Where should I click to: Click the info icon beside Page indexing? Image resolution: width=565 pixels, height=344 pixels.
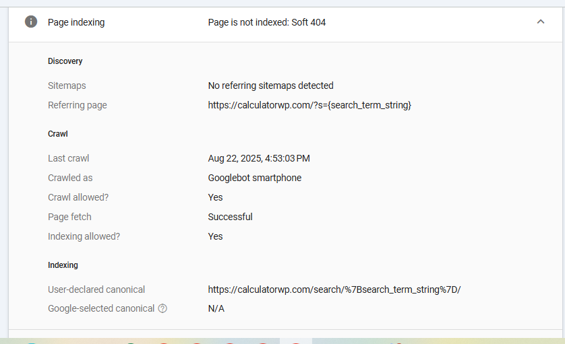[31, 22]
